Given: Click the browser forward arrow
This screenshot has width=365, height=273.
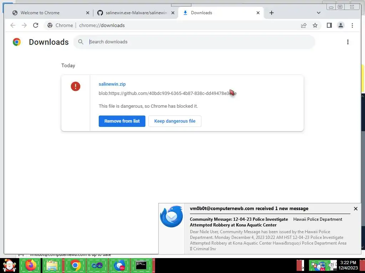Looking at the screenshot, I should point(24,25).
